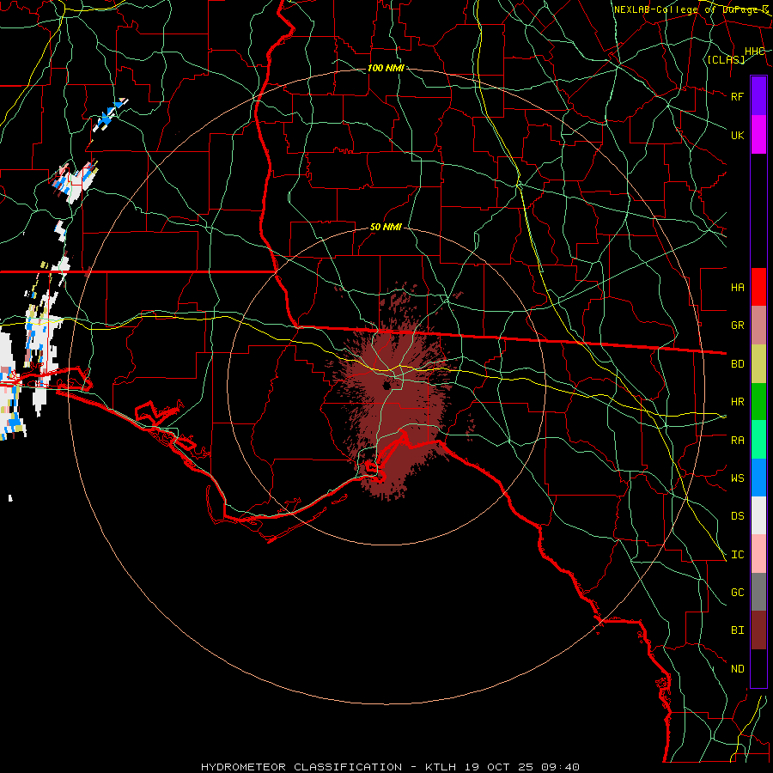The image size is (773, 773).
Task: Click the HHC product label
Action: 755,52
